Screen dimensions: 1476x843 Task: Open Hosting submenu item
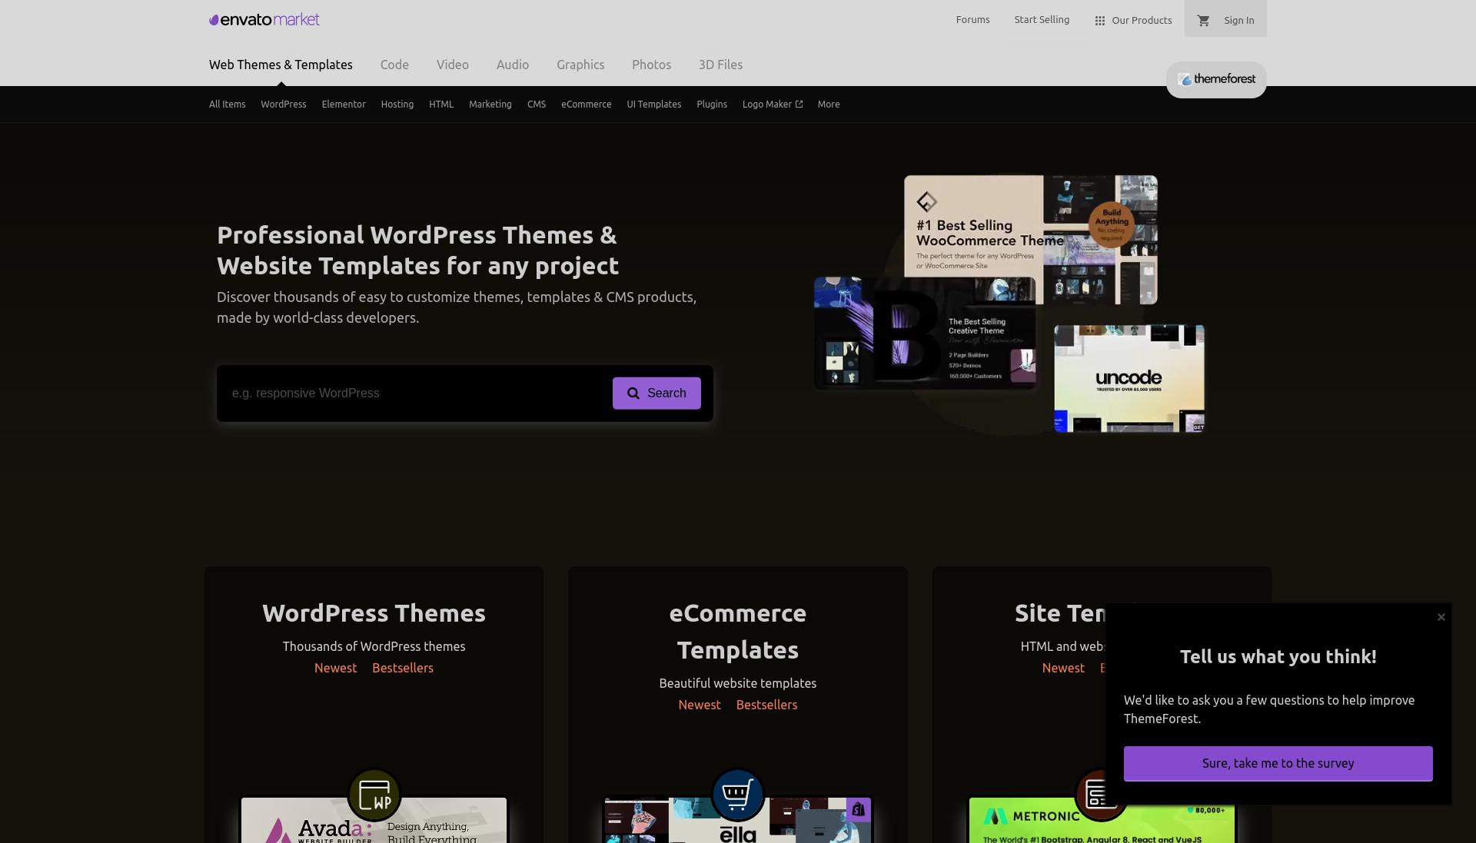397,105
